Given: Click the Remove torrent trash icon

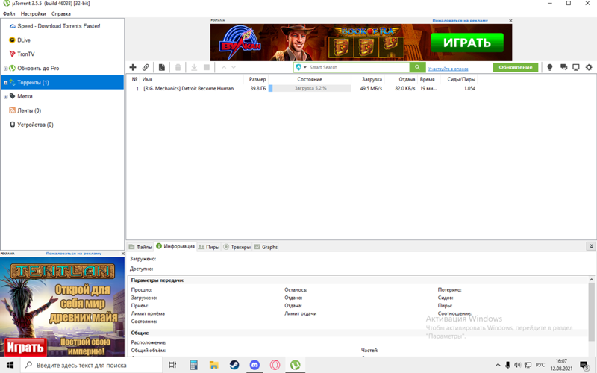Looking at the screenshot, I should (x=178, y=67).
